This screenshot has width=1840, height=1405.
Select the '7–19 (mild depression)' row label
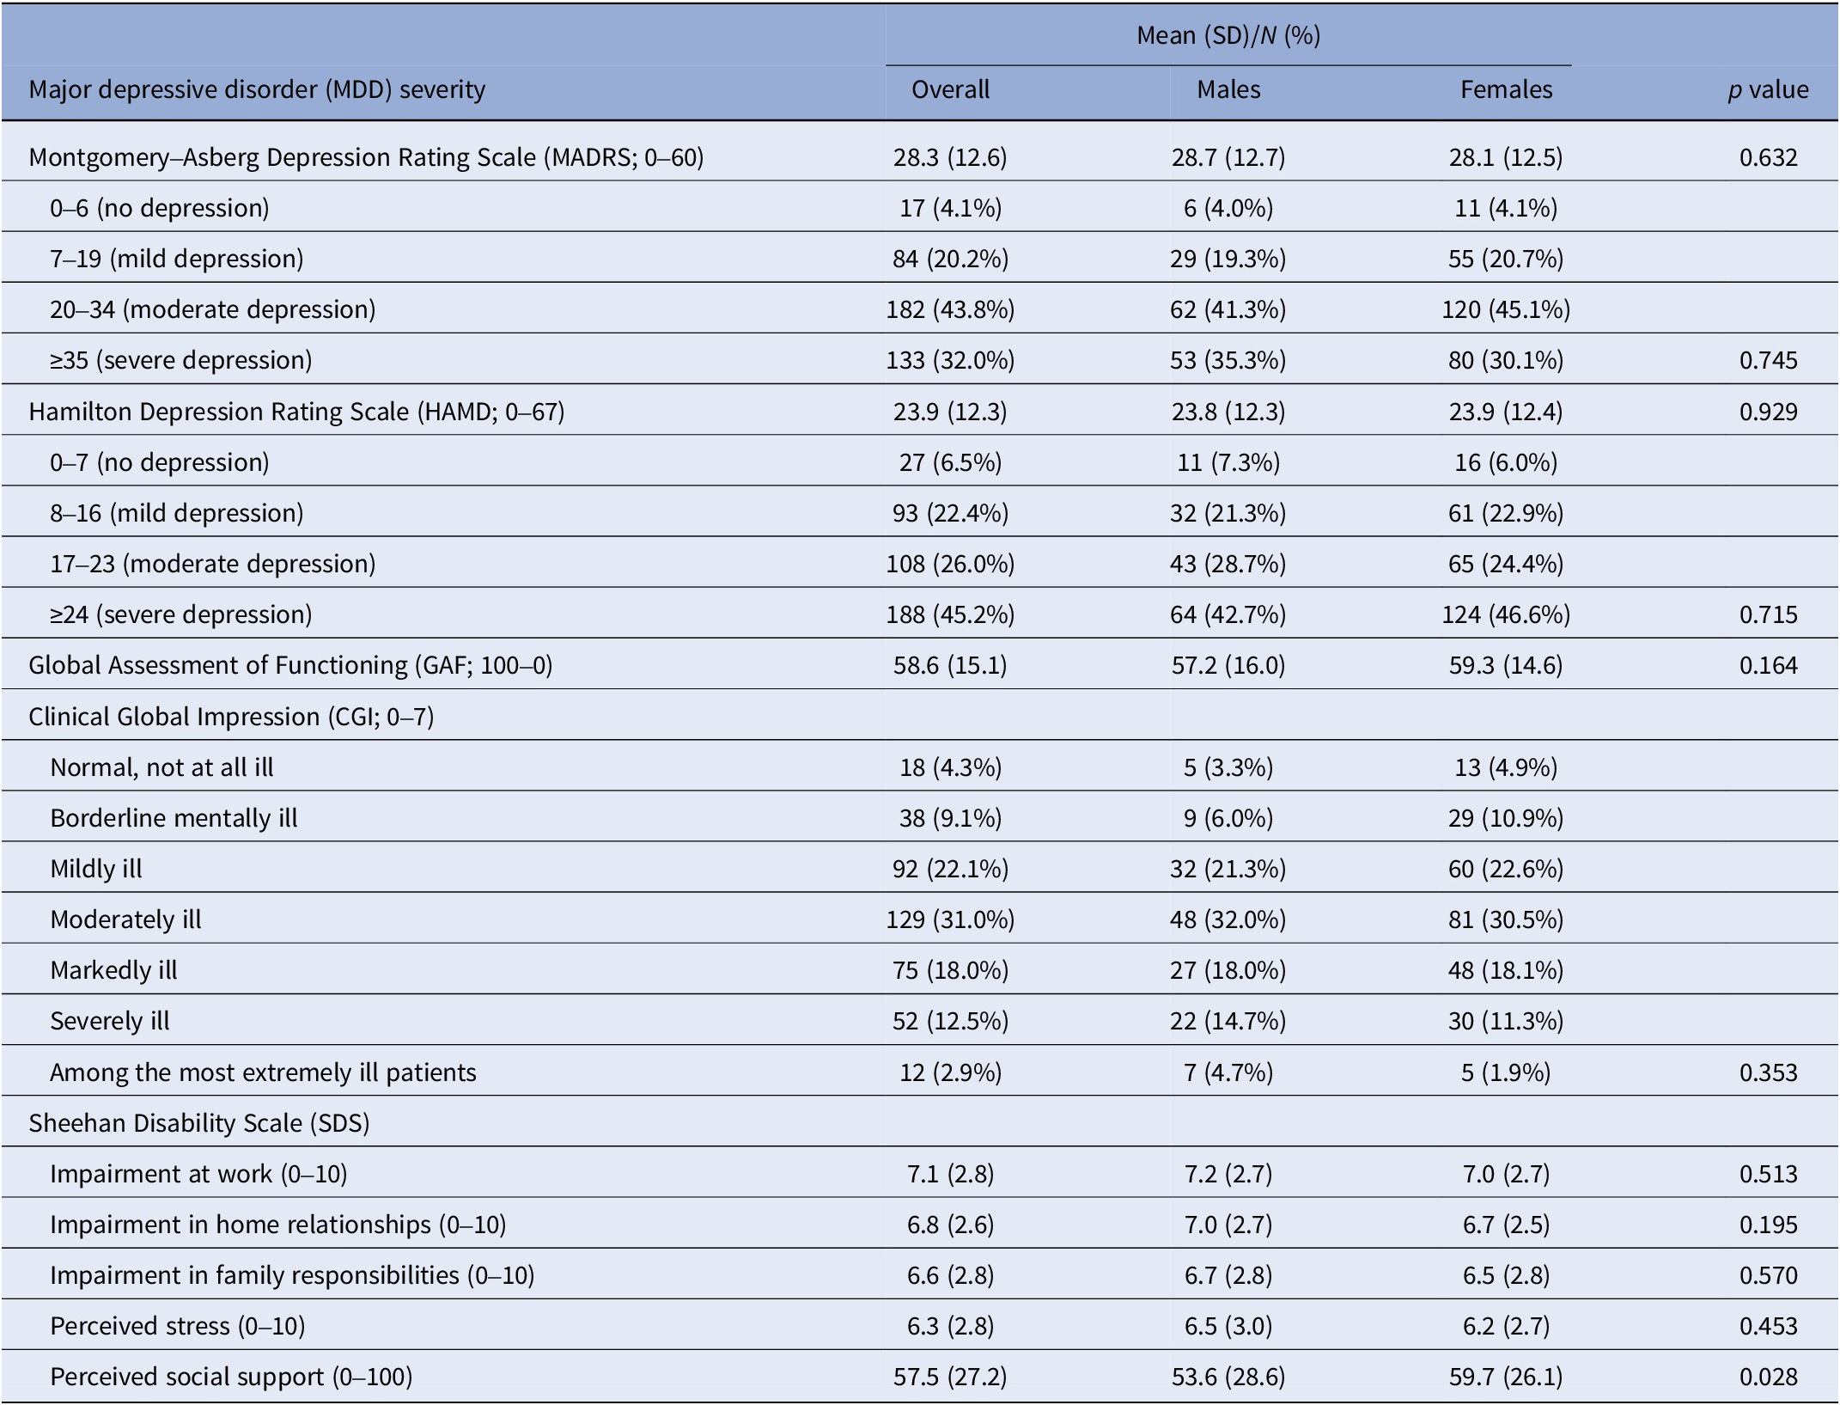click(177, 259)
